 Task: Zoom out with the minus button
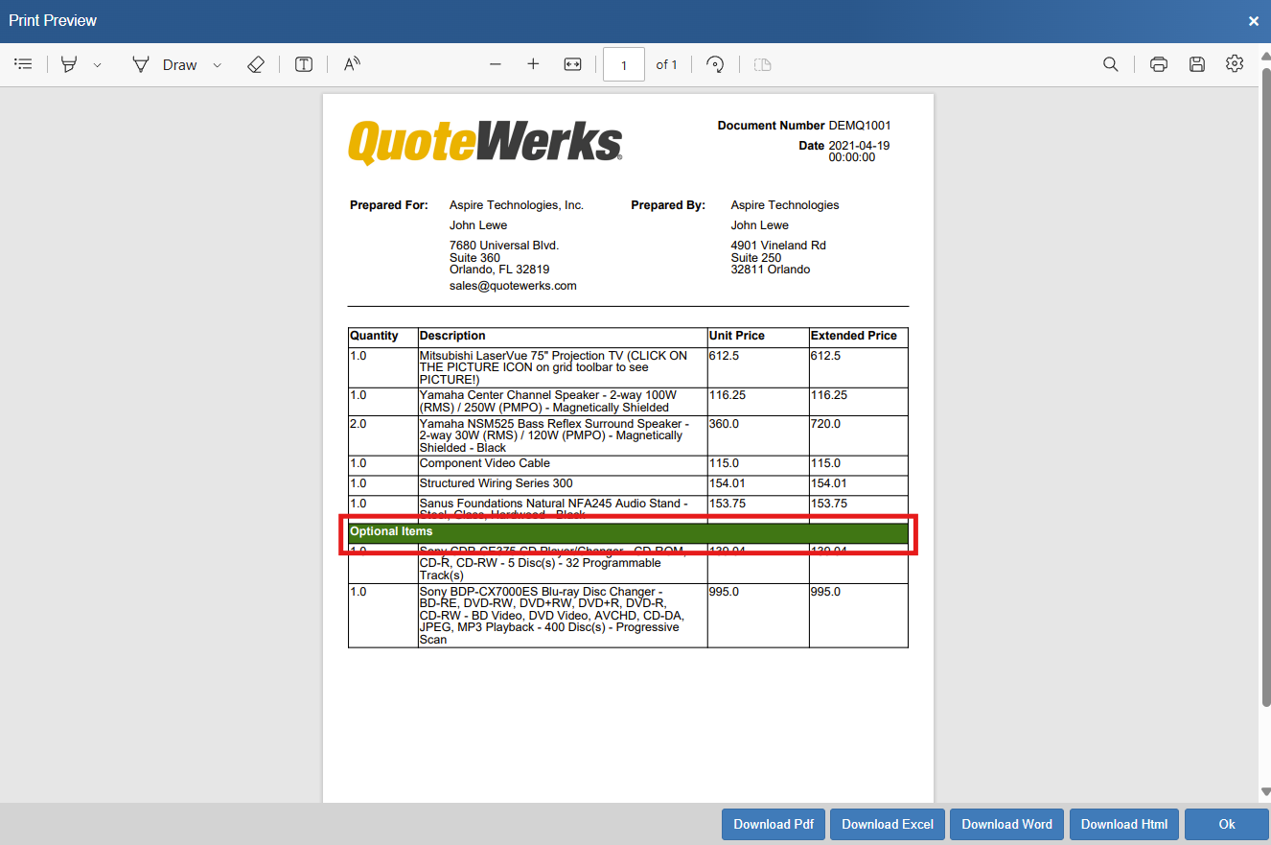point(496,64)
